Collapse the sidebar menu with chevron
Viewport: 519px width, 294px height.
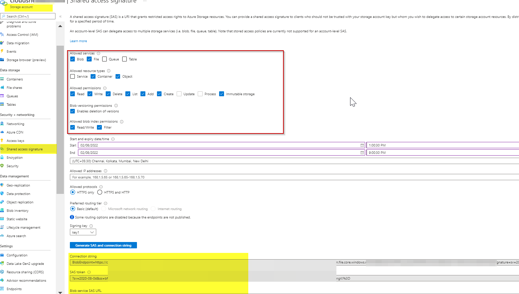point(60,17)
